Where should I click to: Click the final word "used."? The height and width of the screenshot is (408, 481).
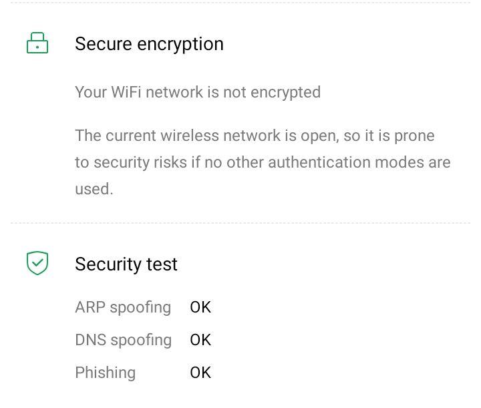94,189
